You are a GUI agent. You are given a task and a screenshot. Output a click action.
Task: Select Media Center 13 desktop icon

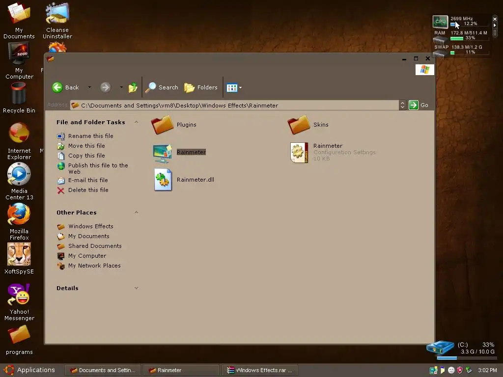[19, 174]
